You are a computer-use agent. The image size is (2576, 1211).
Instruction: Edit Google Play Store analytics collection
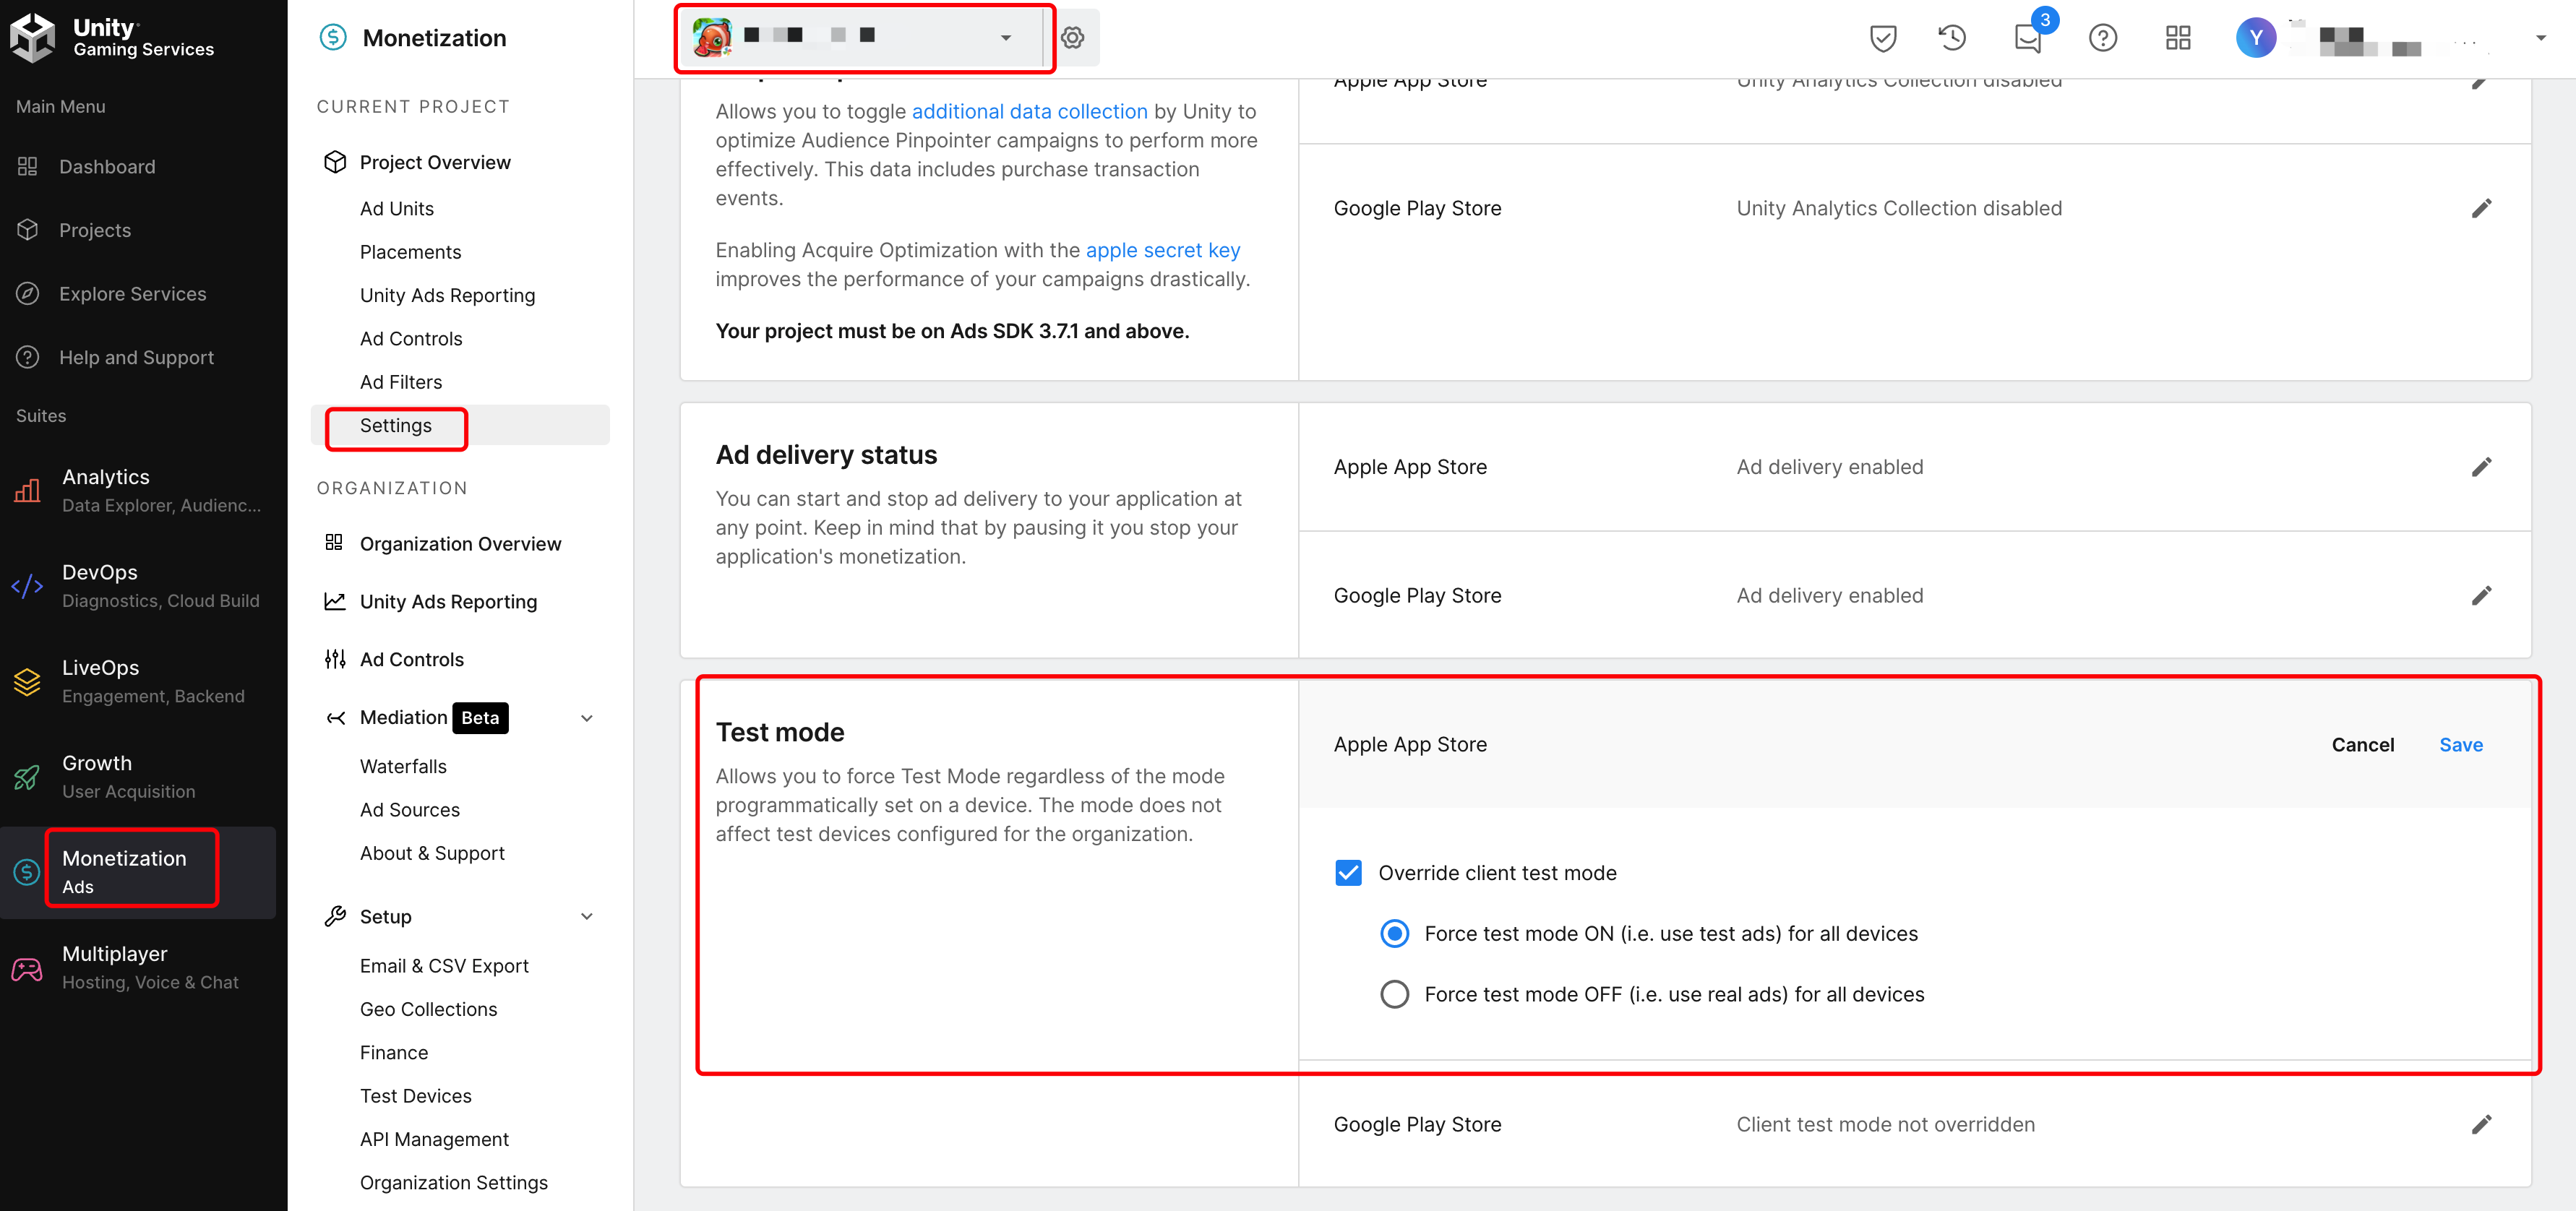tap(2481, 208)
